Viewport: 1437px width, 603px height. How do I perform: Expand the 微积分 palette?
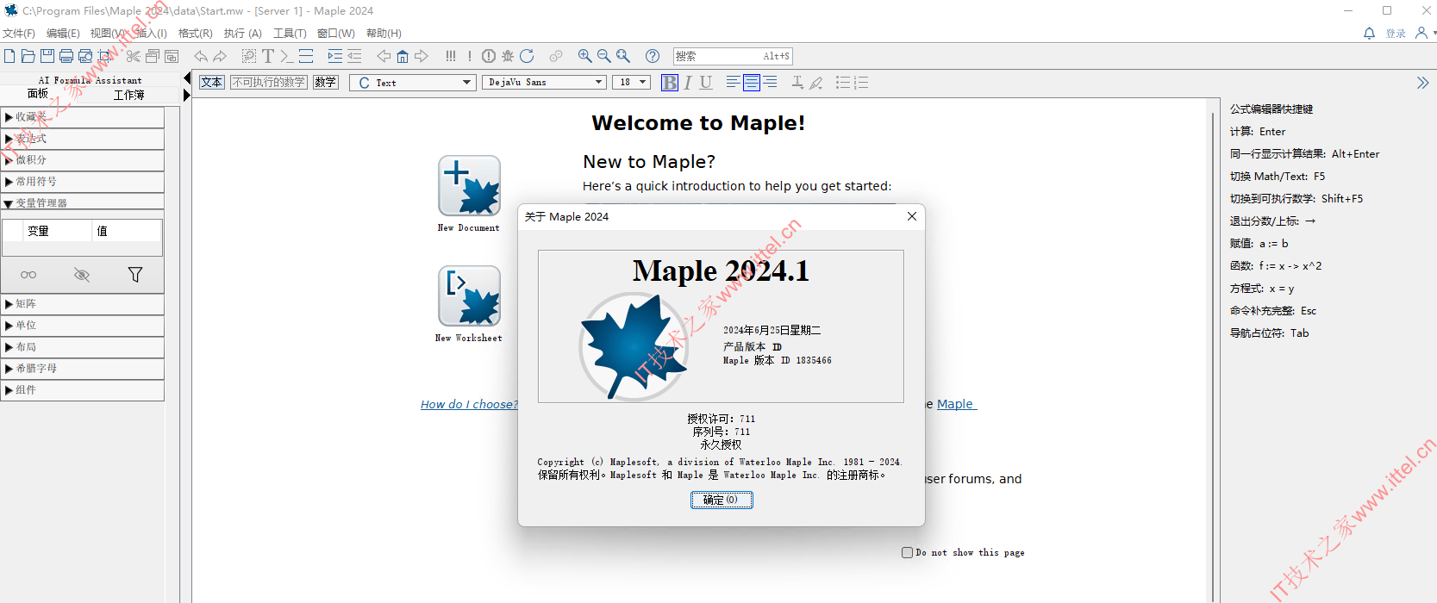click(82, 160)
